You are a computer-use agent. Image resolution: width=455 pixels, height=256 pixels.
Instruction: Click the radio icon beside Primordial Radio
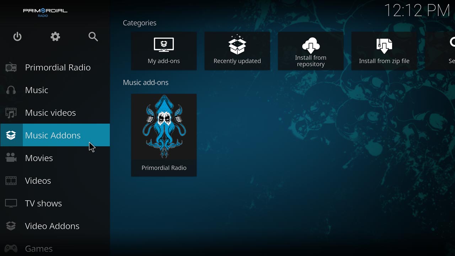(11, 67)
